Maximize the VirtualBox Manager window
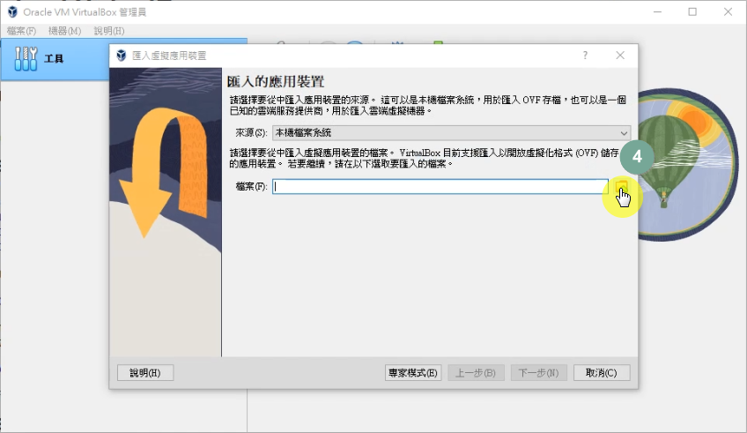Viewport: 747px width, 433px height. [692, 12]
